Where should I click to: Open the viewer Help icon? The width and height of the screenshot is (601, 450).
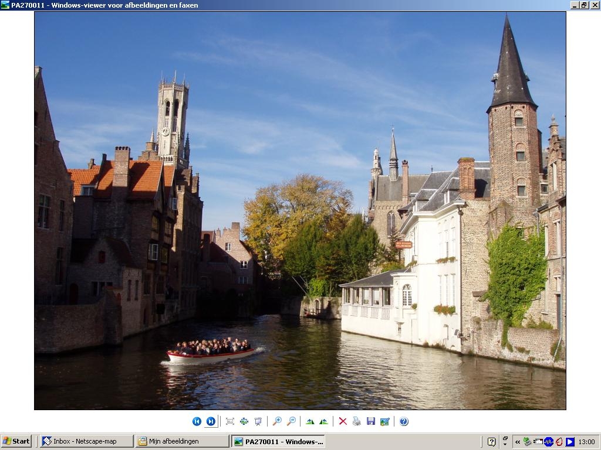click(x=404, y=421)
